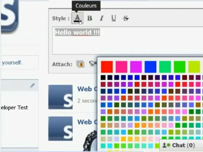
Task: Click the large S profile logo
Action: pyautogui.click(x=10, y=16)
